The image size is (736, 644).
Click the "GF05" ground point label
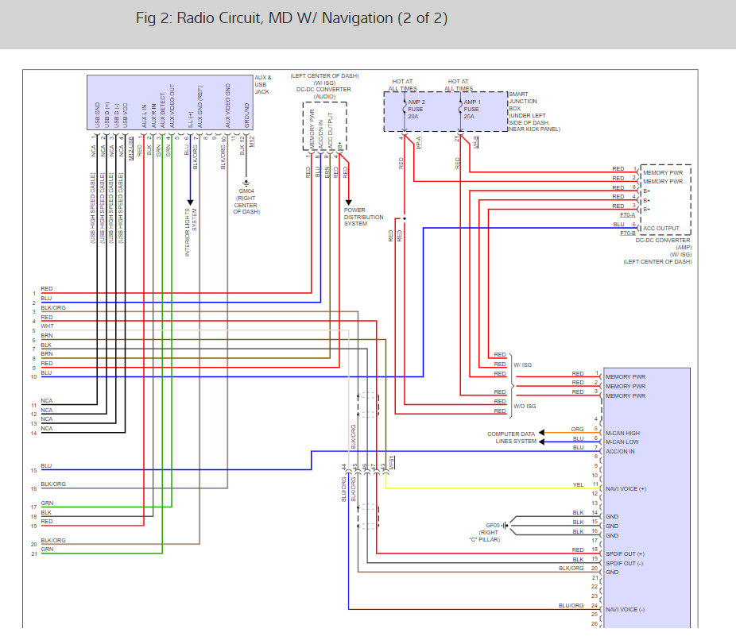[x=492, y=526]
